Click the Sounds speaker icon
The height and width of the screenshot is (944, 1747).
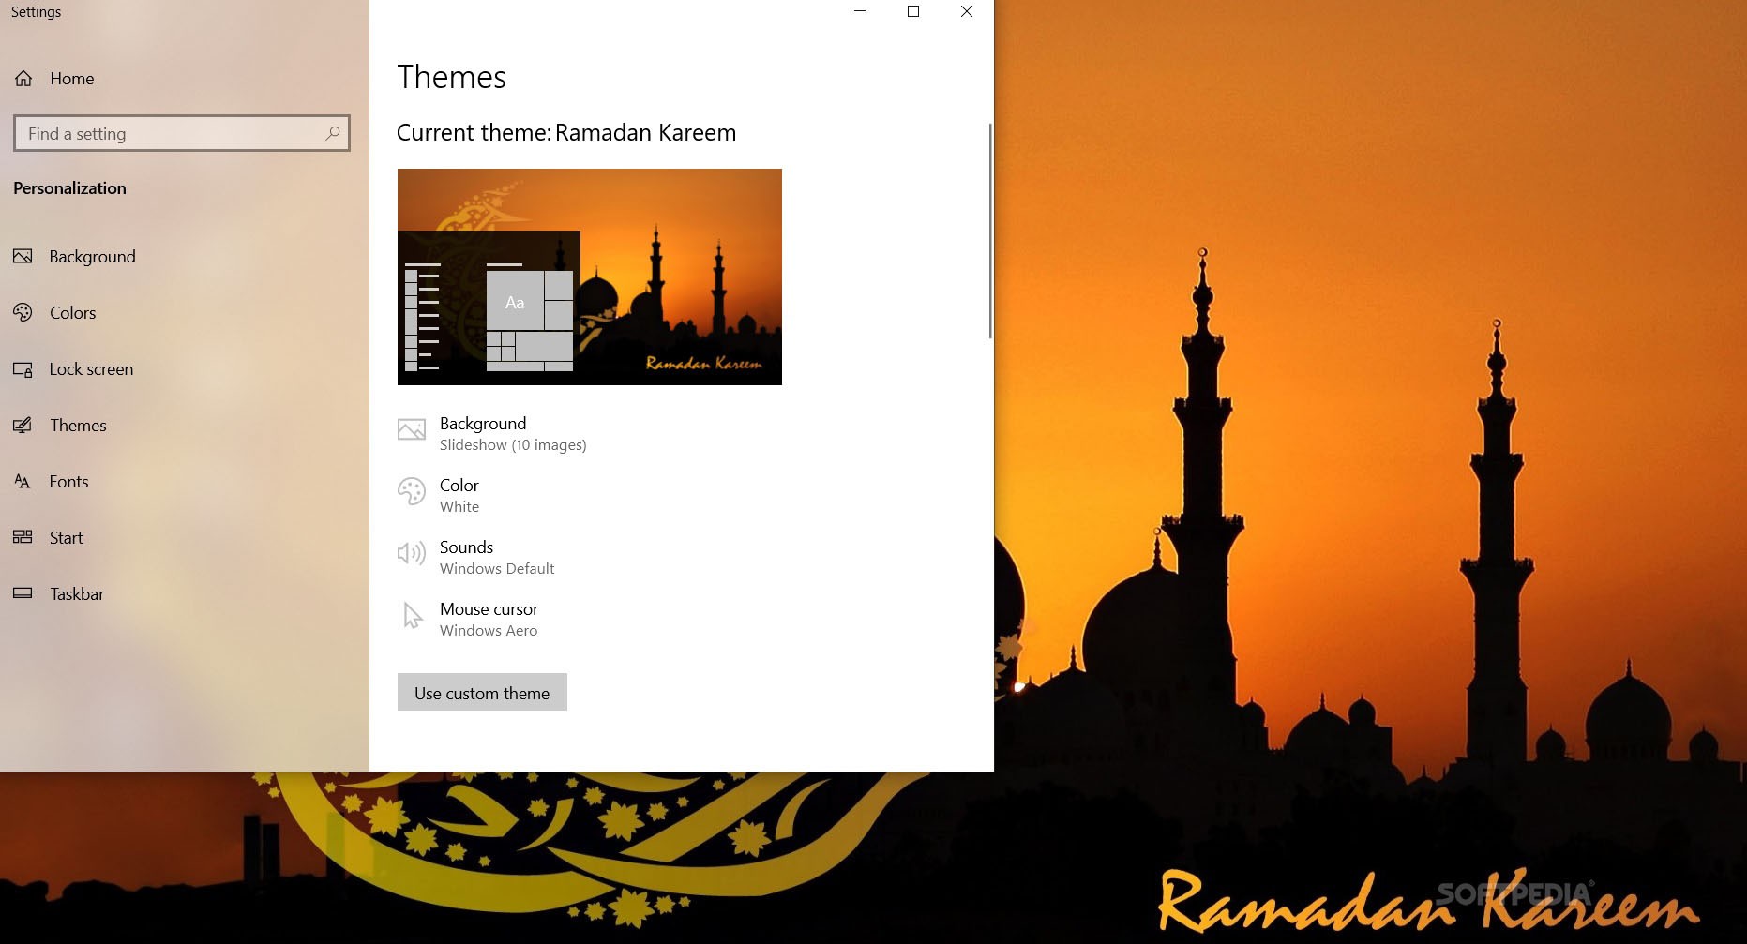tap(412, 553)
